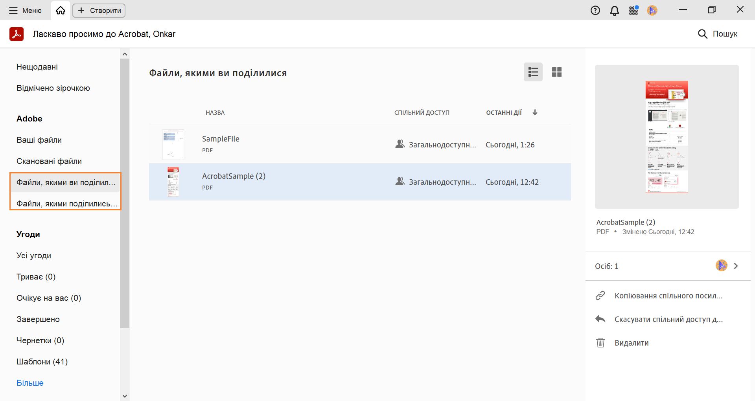Open Усі угоди section
This screenshot has width=755, height=401.
[x=34, y=256]
